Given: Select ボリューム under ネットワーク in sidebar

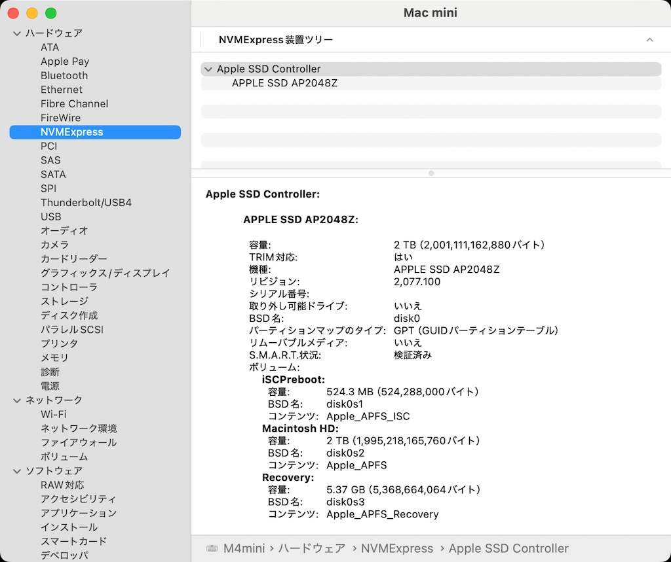Looking at the screenshot, I should coord(64,457).
